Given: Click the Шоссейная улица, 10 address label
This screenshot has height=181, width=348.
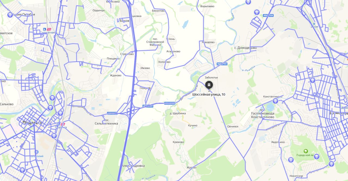Looking at the screenshot, I should tap(209, 94).
